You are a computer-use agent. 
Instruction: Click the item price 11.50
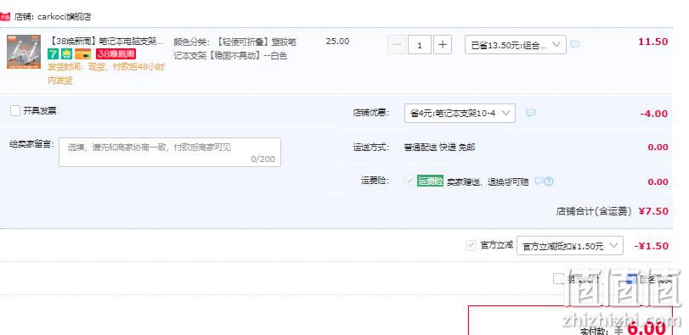653,42
